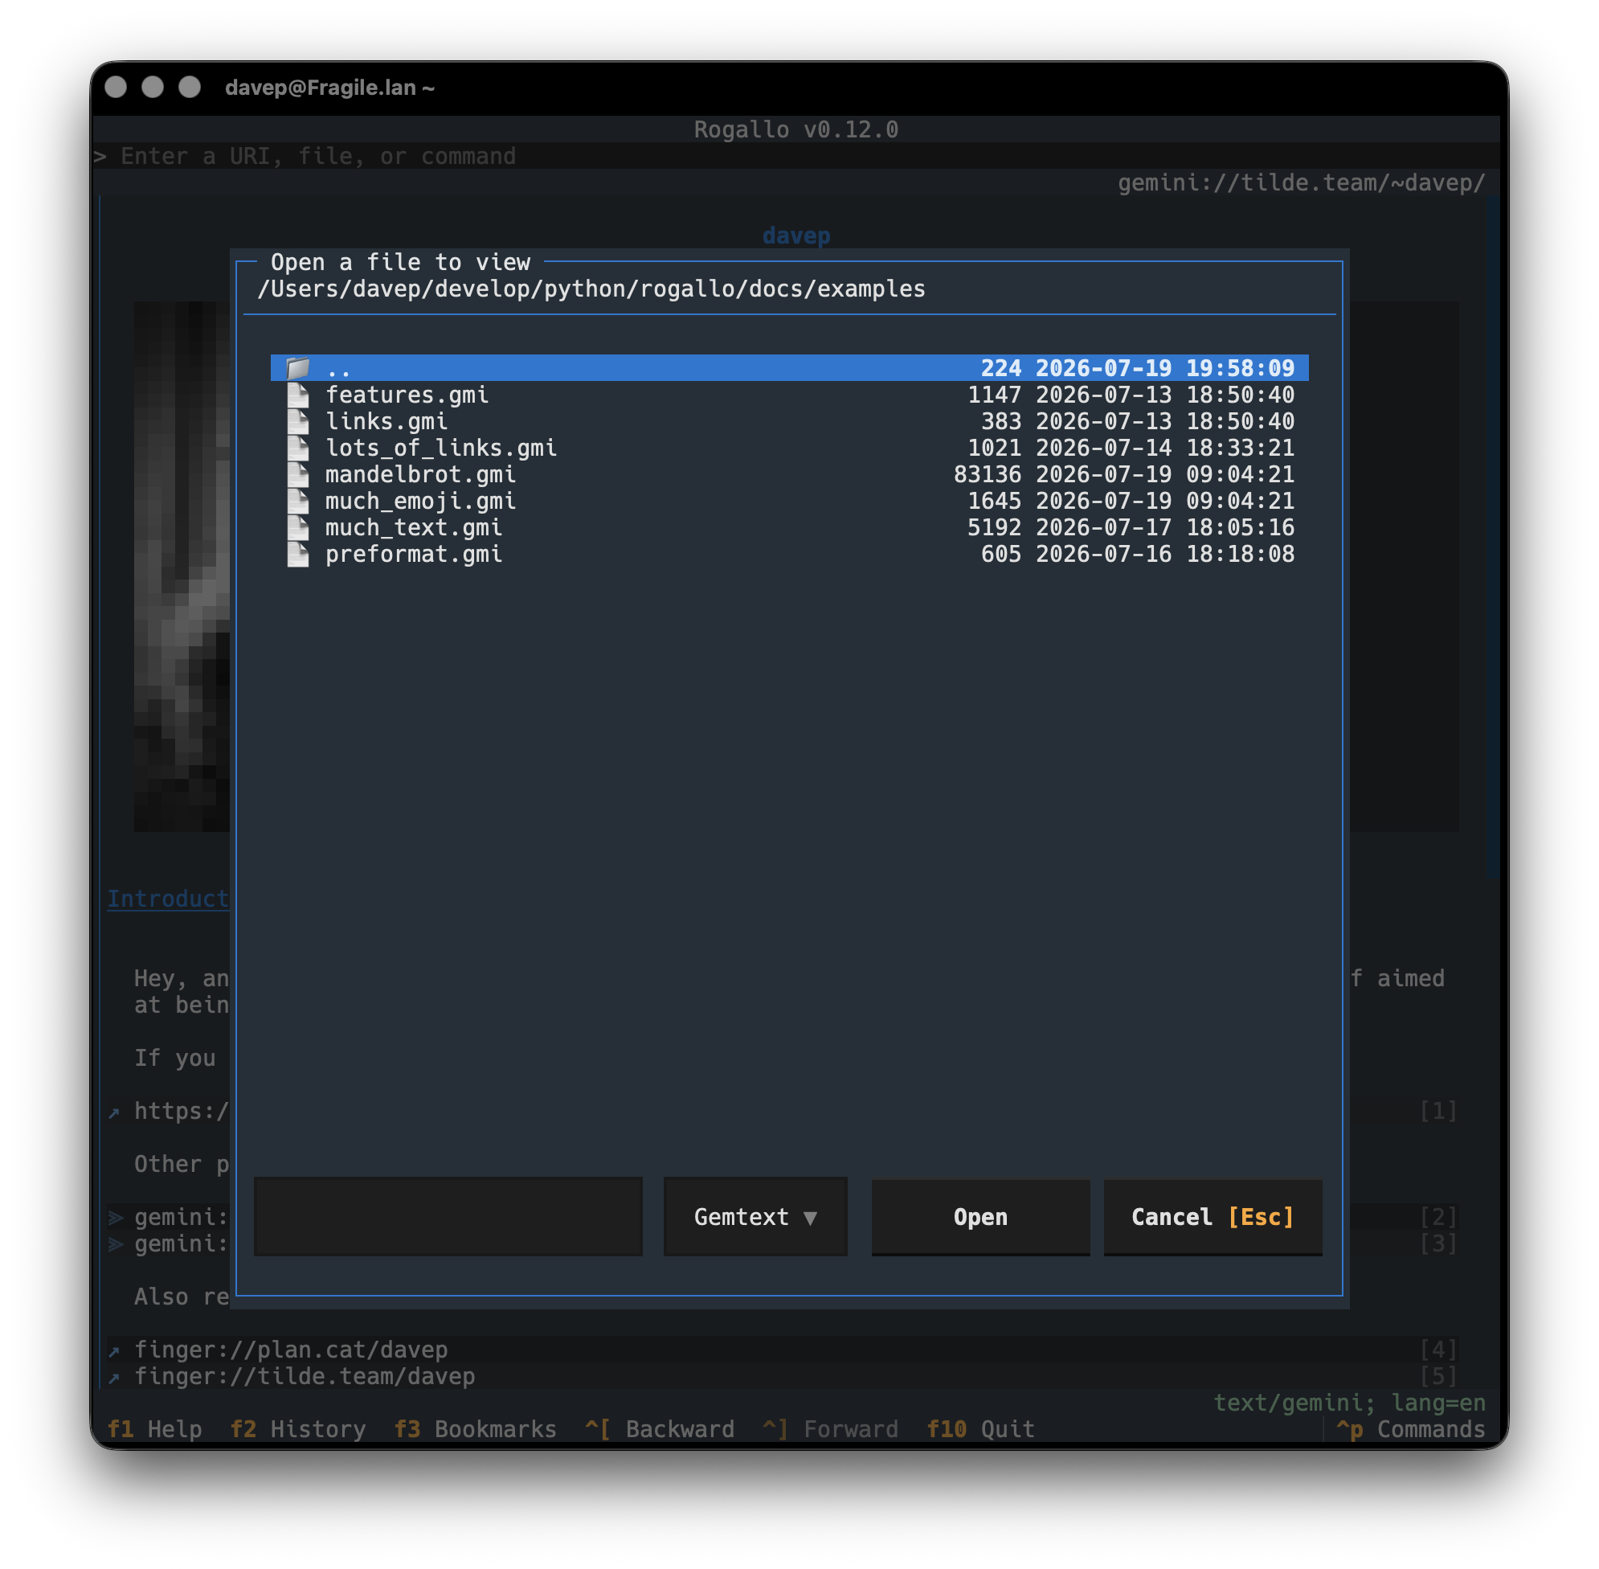Select the much_emoji.gmi file name
This screenshot has width=1599, height=1569.
tap(420, 501)
